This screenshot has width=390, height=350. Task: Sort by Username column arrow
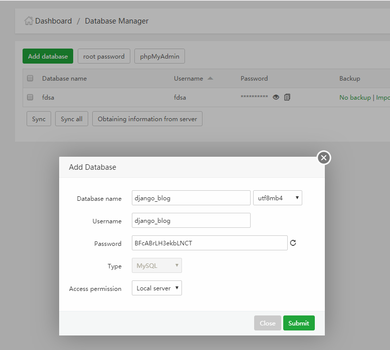tap(210, 78)
